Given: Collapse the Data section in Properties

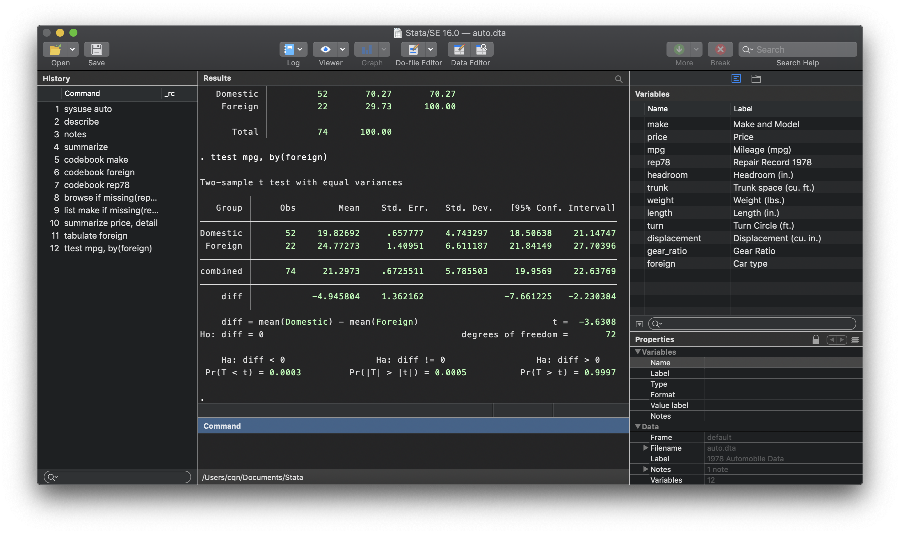Looking at the screenshot, I should (637, 426).
